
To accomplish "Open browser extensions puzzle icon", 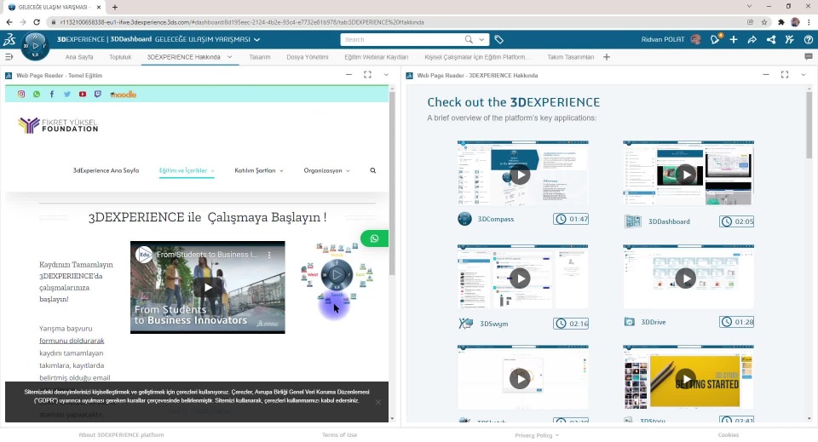I will [x=781, y=22].
